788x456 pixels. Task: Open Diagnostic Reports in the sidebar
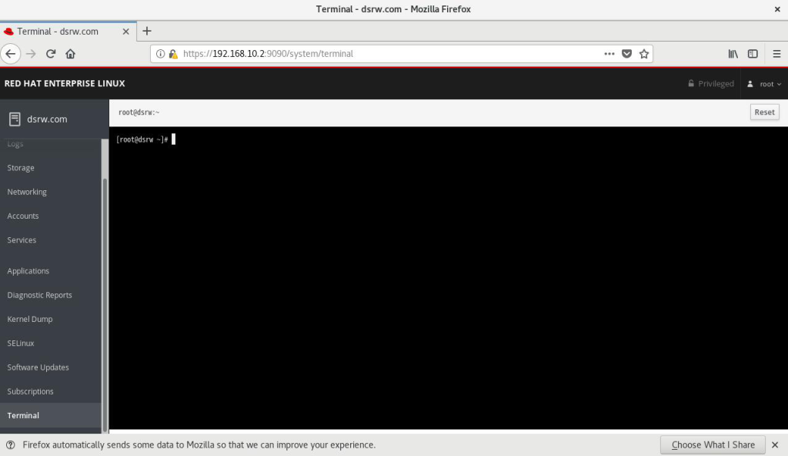pyautogui.click(x=50, y=295)
